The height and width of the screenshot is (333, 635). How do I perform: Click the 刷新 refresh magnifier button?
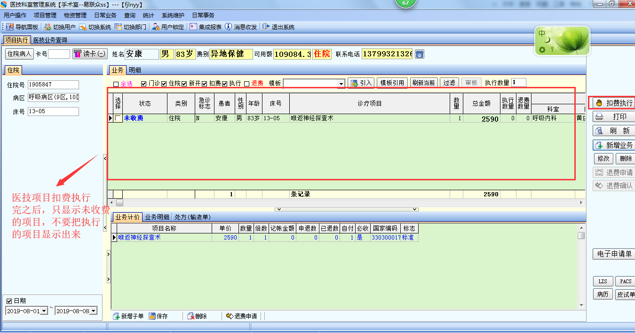pos(613,131)
